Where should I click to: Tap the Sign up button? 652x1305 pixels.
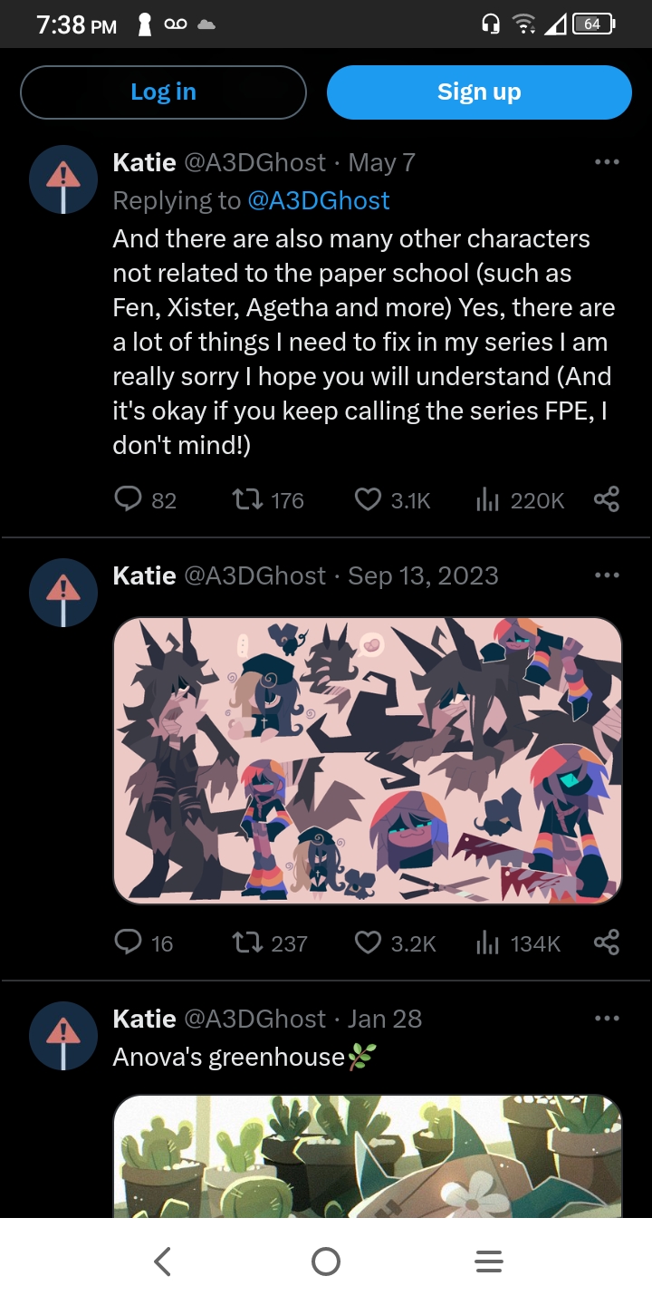point(479,92)
